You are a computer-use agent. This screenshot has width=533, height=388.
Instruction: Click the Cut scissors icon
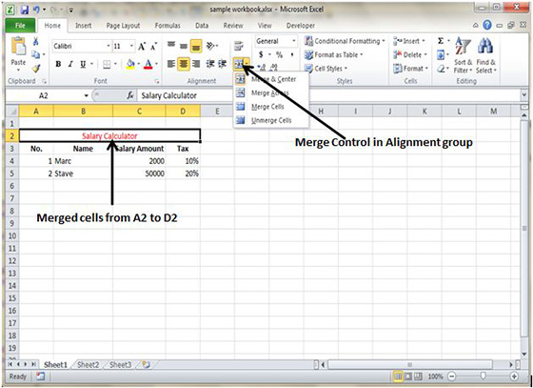[35, 42]
